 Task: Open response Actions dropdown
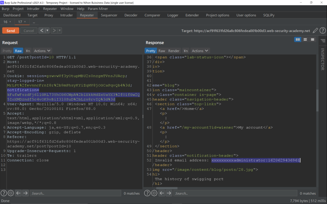click(200, 51)
